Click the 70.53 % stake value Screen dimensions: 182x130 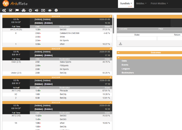click(106, 116)
